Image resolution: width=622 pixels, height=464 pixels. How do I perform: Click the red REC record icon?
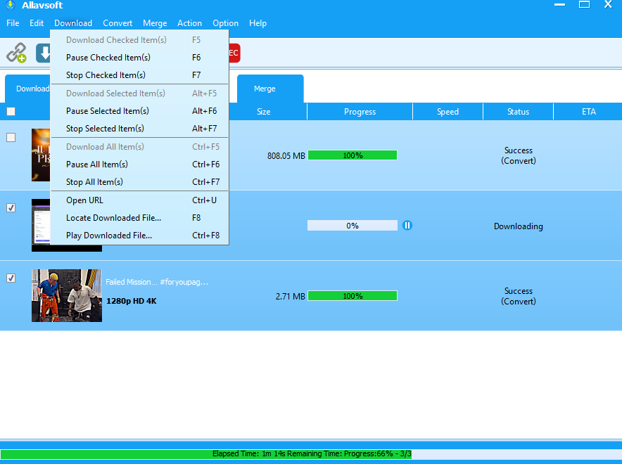click(233, 53)
